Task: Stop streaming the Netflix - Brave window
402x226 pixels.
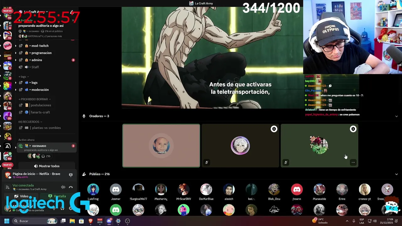Action: pos(71,175)
